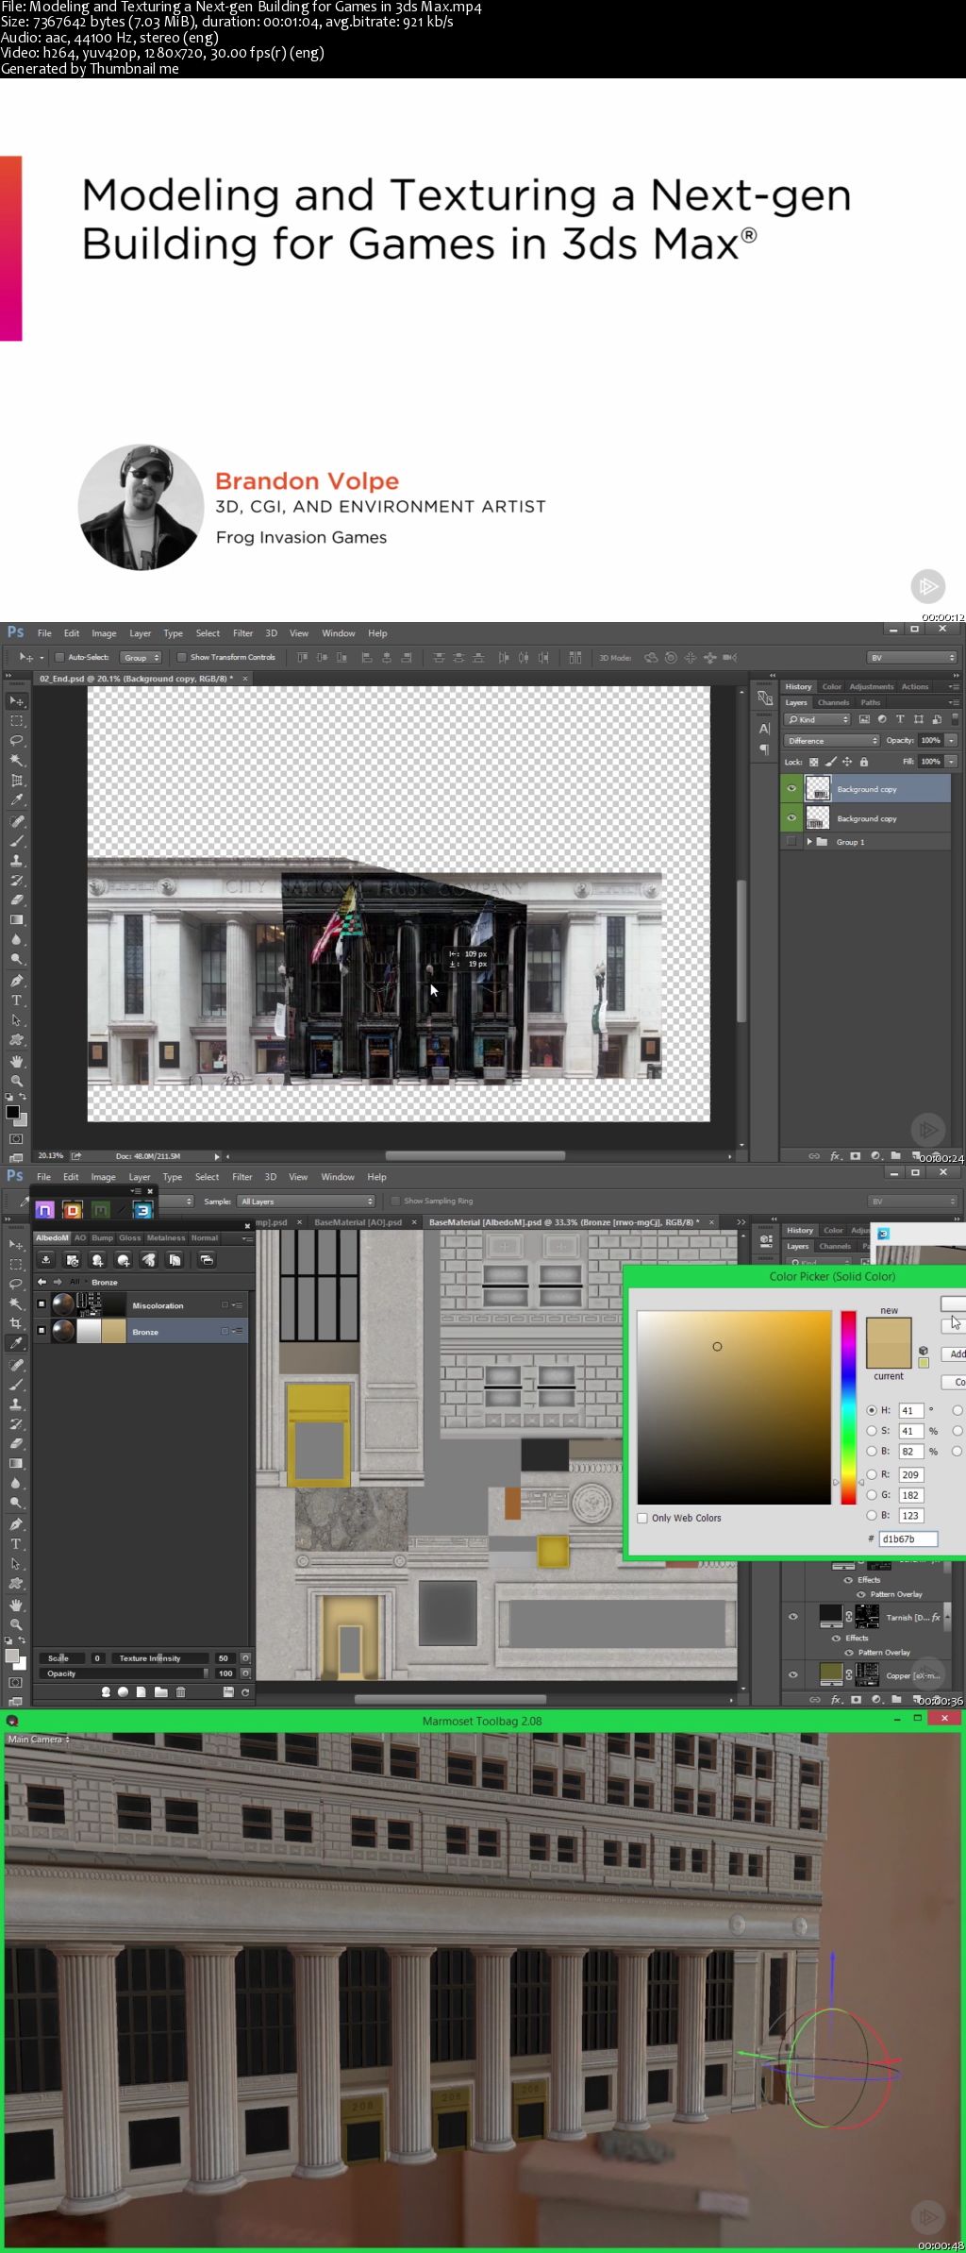Open the Auto-Select Group dropdown
This screenshot has width=966, height=2253.
click(141, 657)
